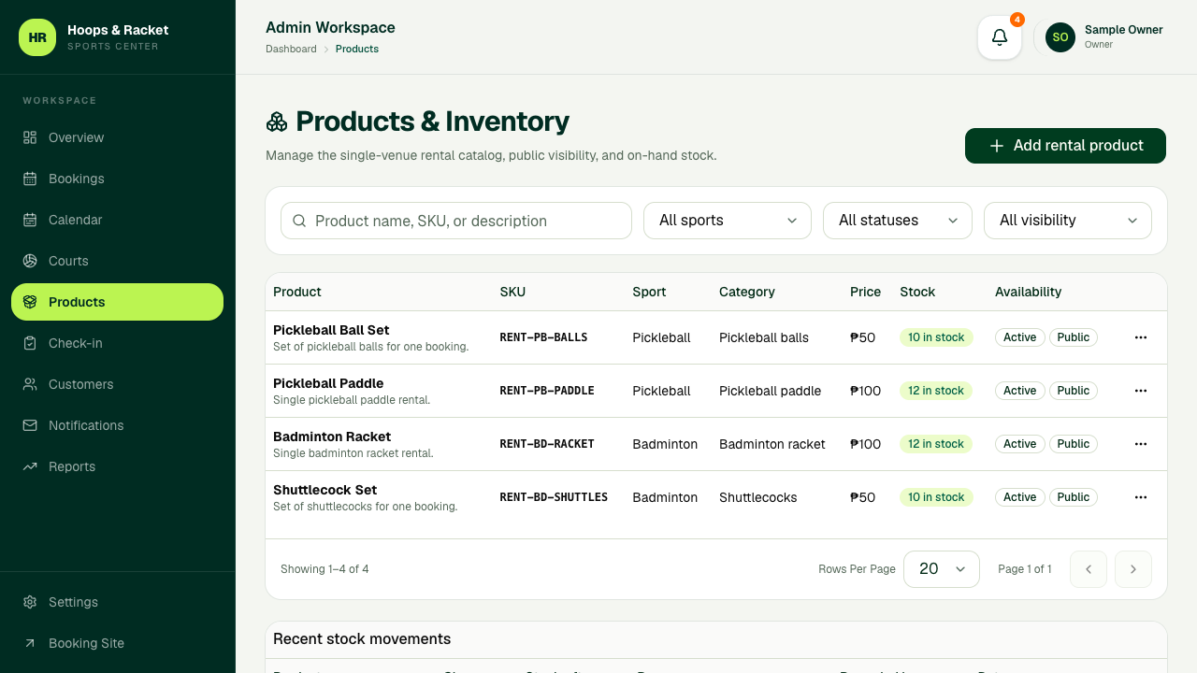The height and width of the screenshot is (673, 1197).
Task: Open Reports in the sidebar
Action: [118, 466]
